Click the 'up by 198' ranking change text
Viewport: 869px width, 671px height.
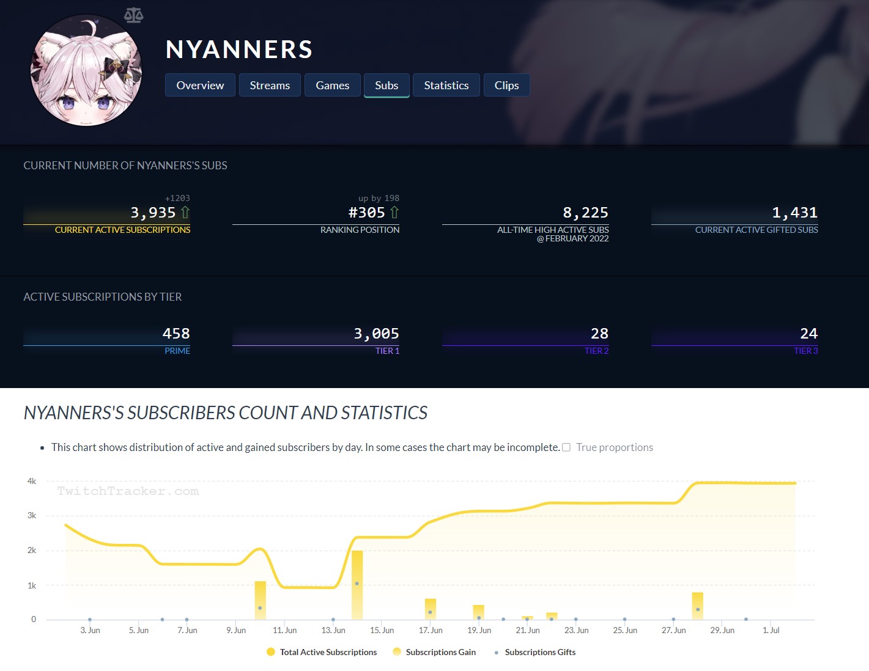(x=379, y=198)
